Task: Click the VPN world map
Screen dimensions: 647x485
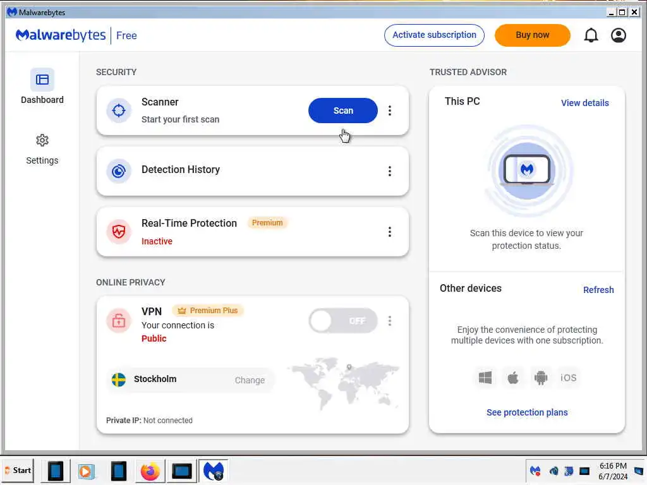Action: [x=343, y=383]
